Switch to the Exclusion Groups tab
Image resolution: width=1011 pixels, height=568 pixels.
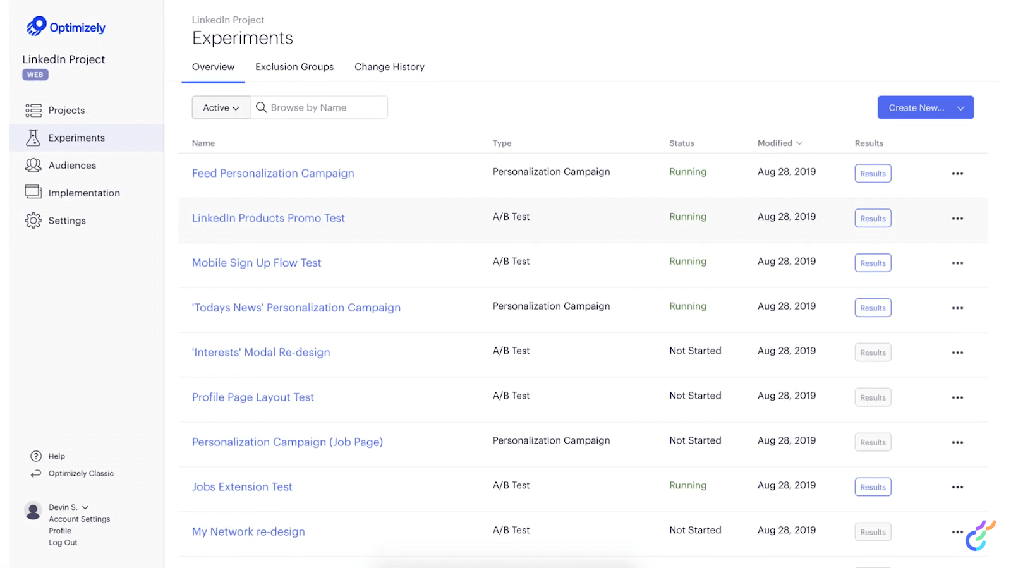coord(294,67)
